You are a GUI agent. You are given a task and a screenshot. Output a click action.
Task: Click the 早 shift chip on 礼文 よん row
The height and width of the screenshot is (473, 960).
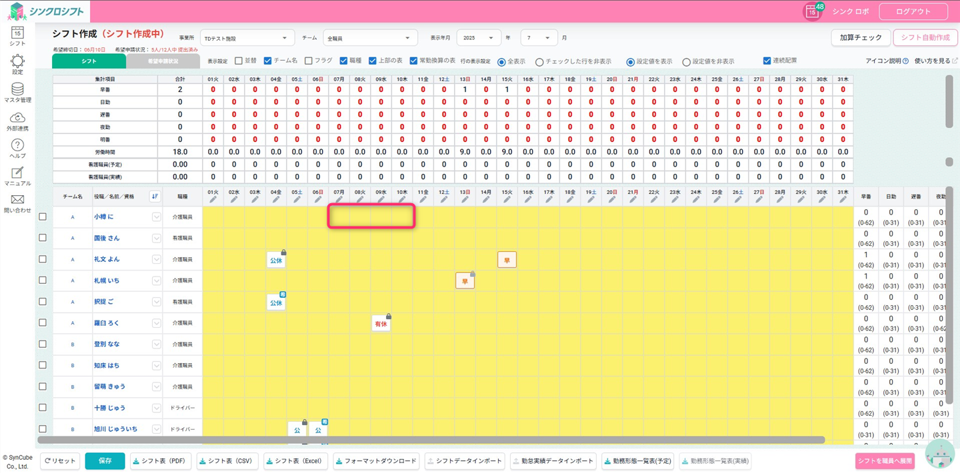pyautogui.click(x=507, y=260)
